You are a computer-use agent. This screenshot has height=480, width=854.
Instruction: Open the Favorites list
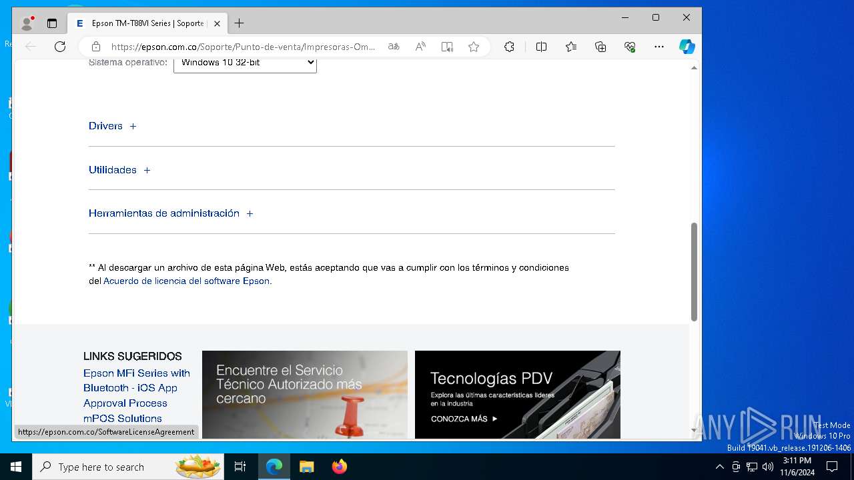tap(571, 47)
